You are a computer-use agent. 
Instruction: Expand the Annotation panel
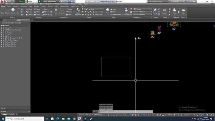[64, 17]
